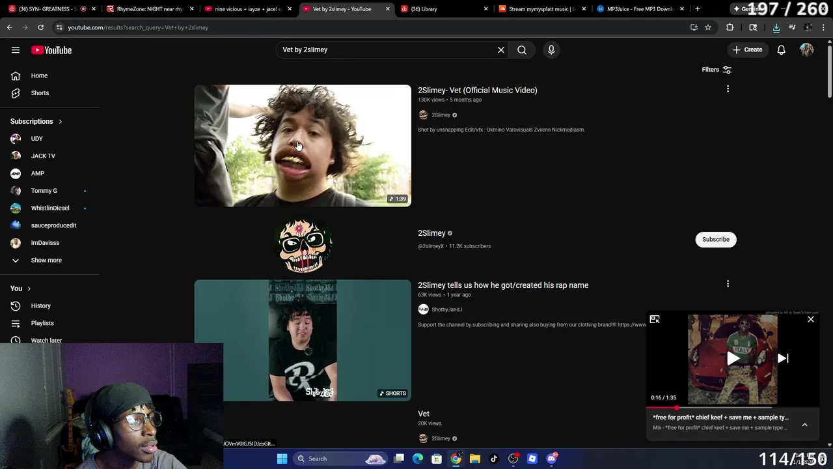Open the Windows Start menu
The image size is (833, 469).
[282, 459]
